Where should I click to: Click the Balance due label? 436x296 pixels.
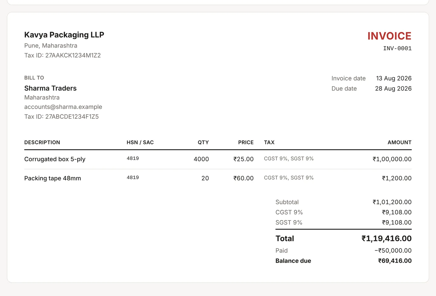point(293,261)
